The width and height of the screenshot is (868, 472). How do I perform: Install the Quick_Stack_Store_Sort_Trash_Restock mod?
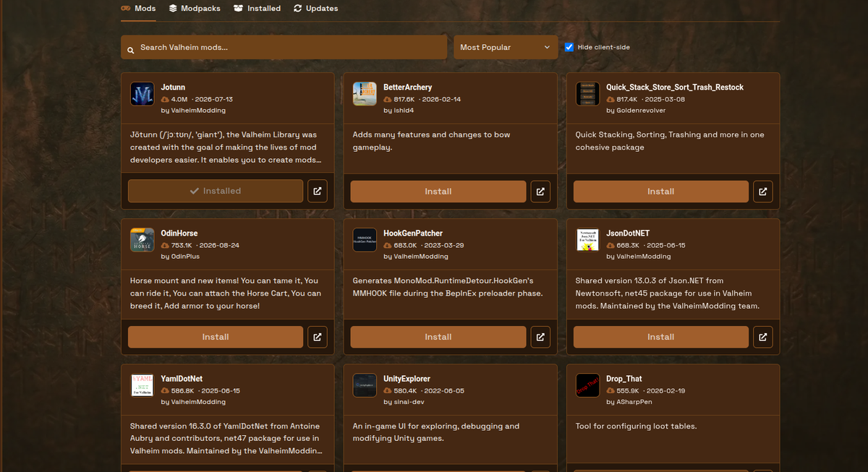pyautogui.click(x=661, y=192)
